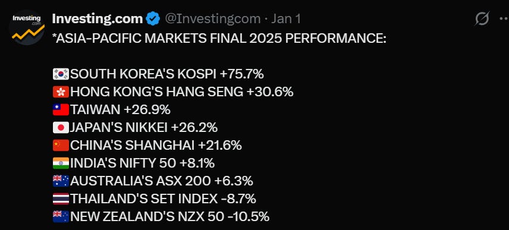Click the KOSPI +75.7% line
Image resolution: width=509 pixels, height=230 pixels.
[x=158, y=74]
